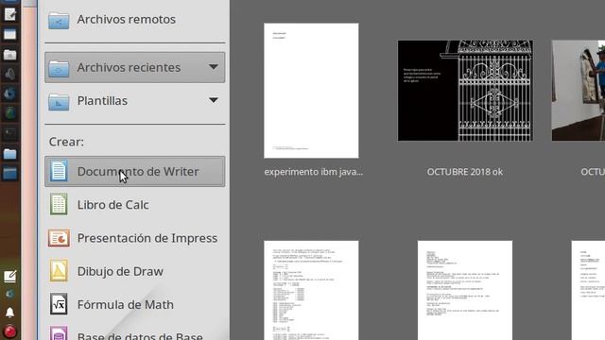Create a new Fórmula de Math
Screen dimensions: 605x340
134,304
